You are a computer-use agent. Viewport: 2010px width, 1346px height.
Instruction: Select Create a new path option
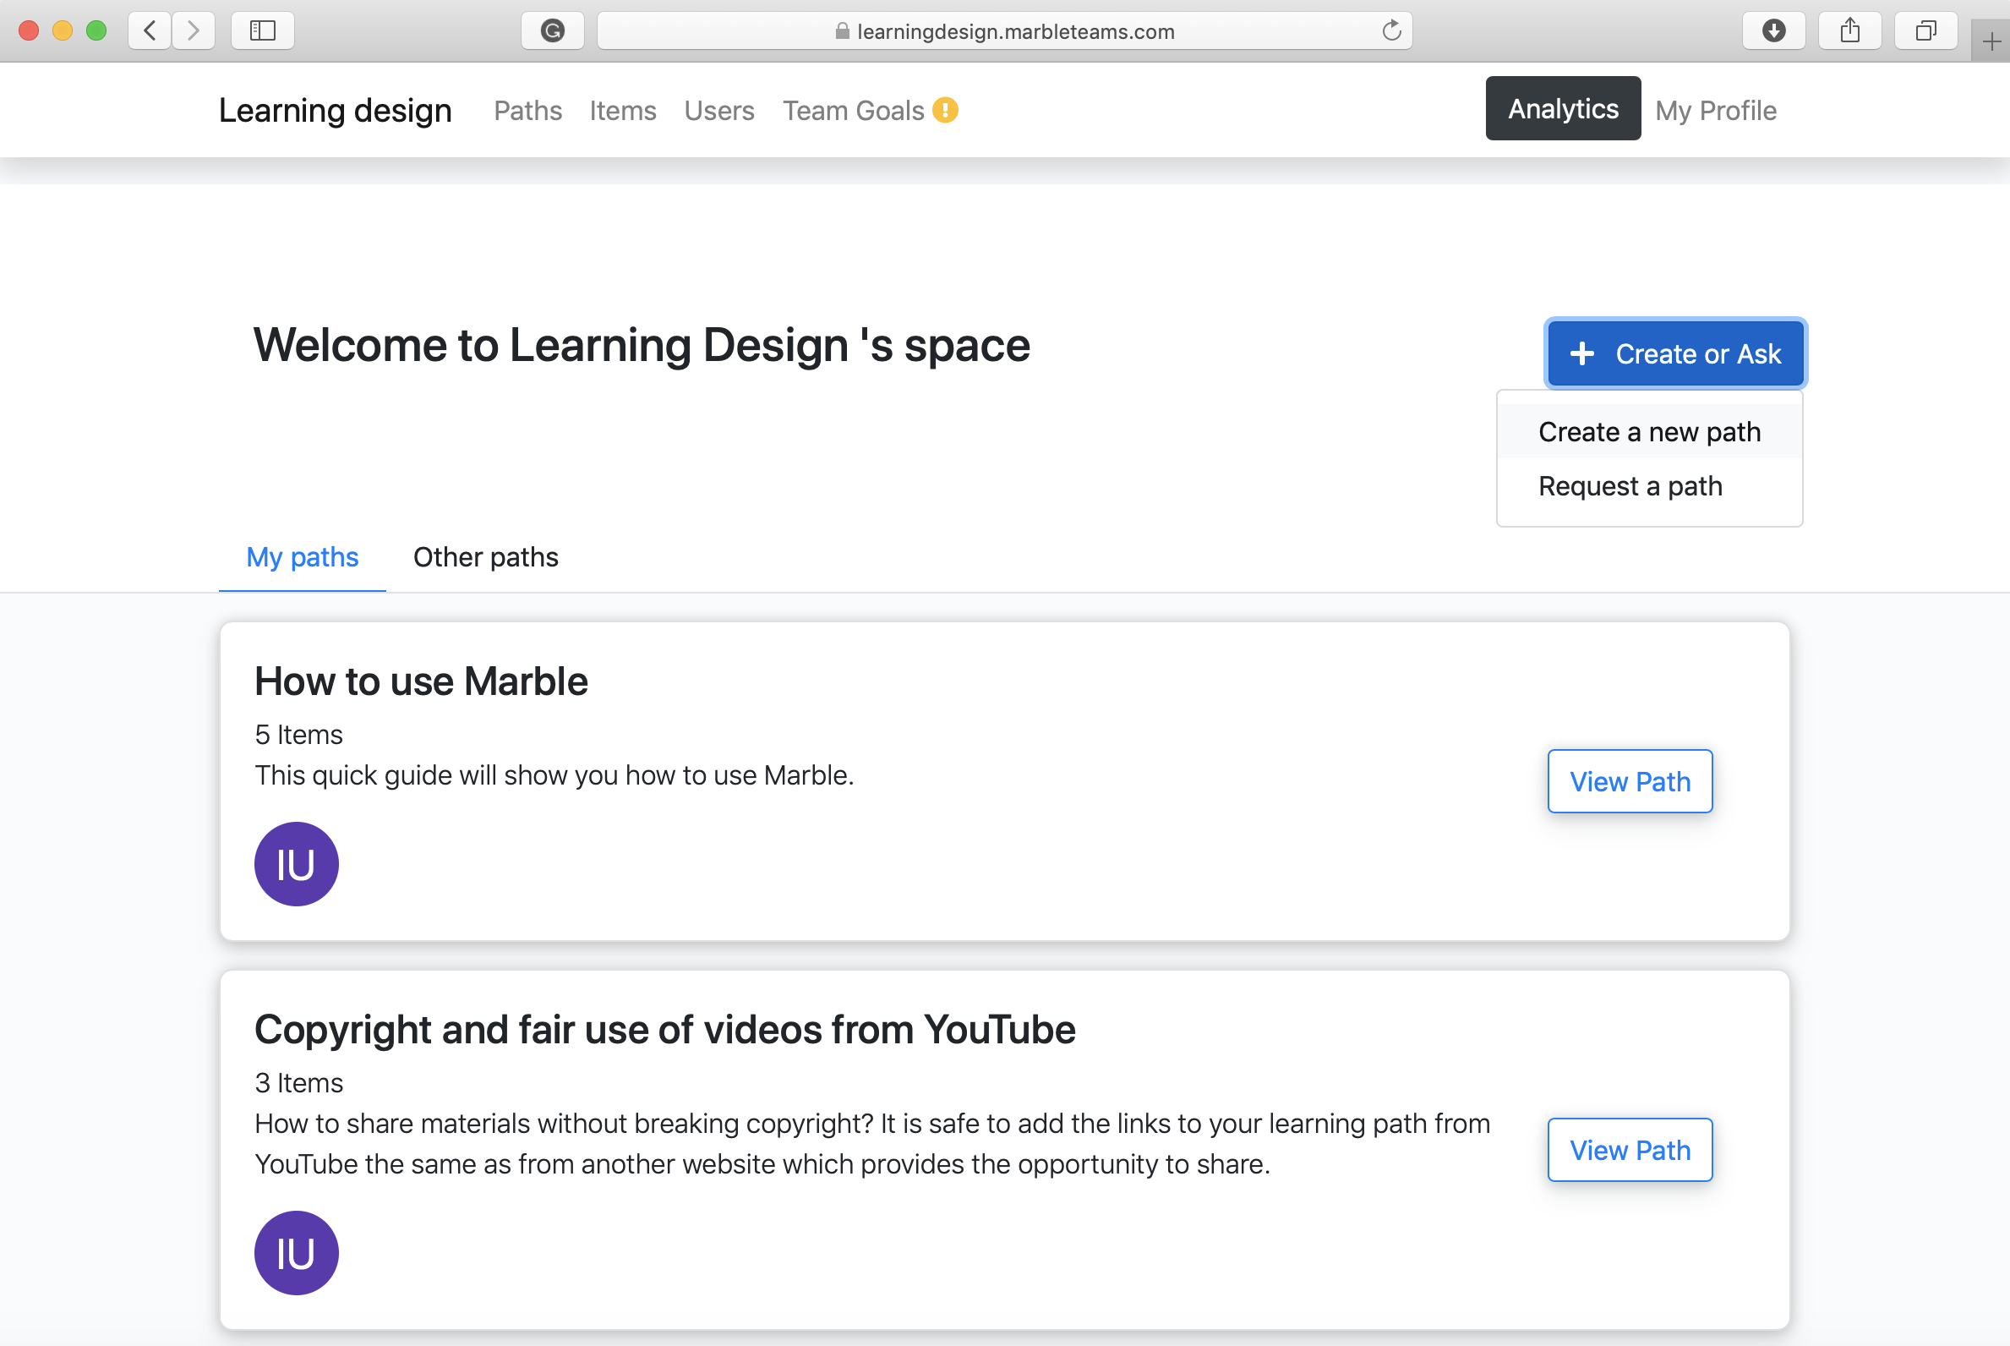point(1649,432)
